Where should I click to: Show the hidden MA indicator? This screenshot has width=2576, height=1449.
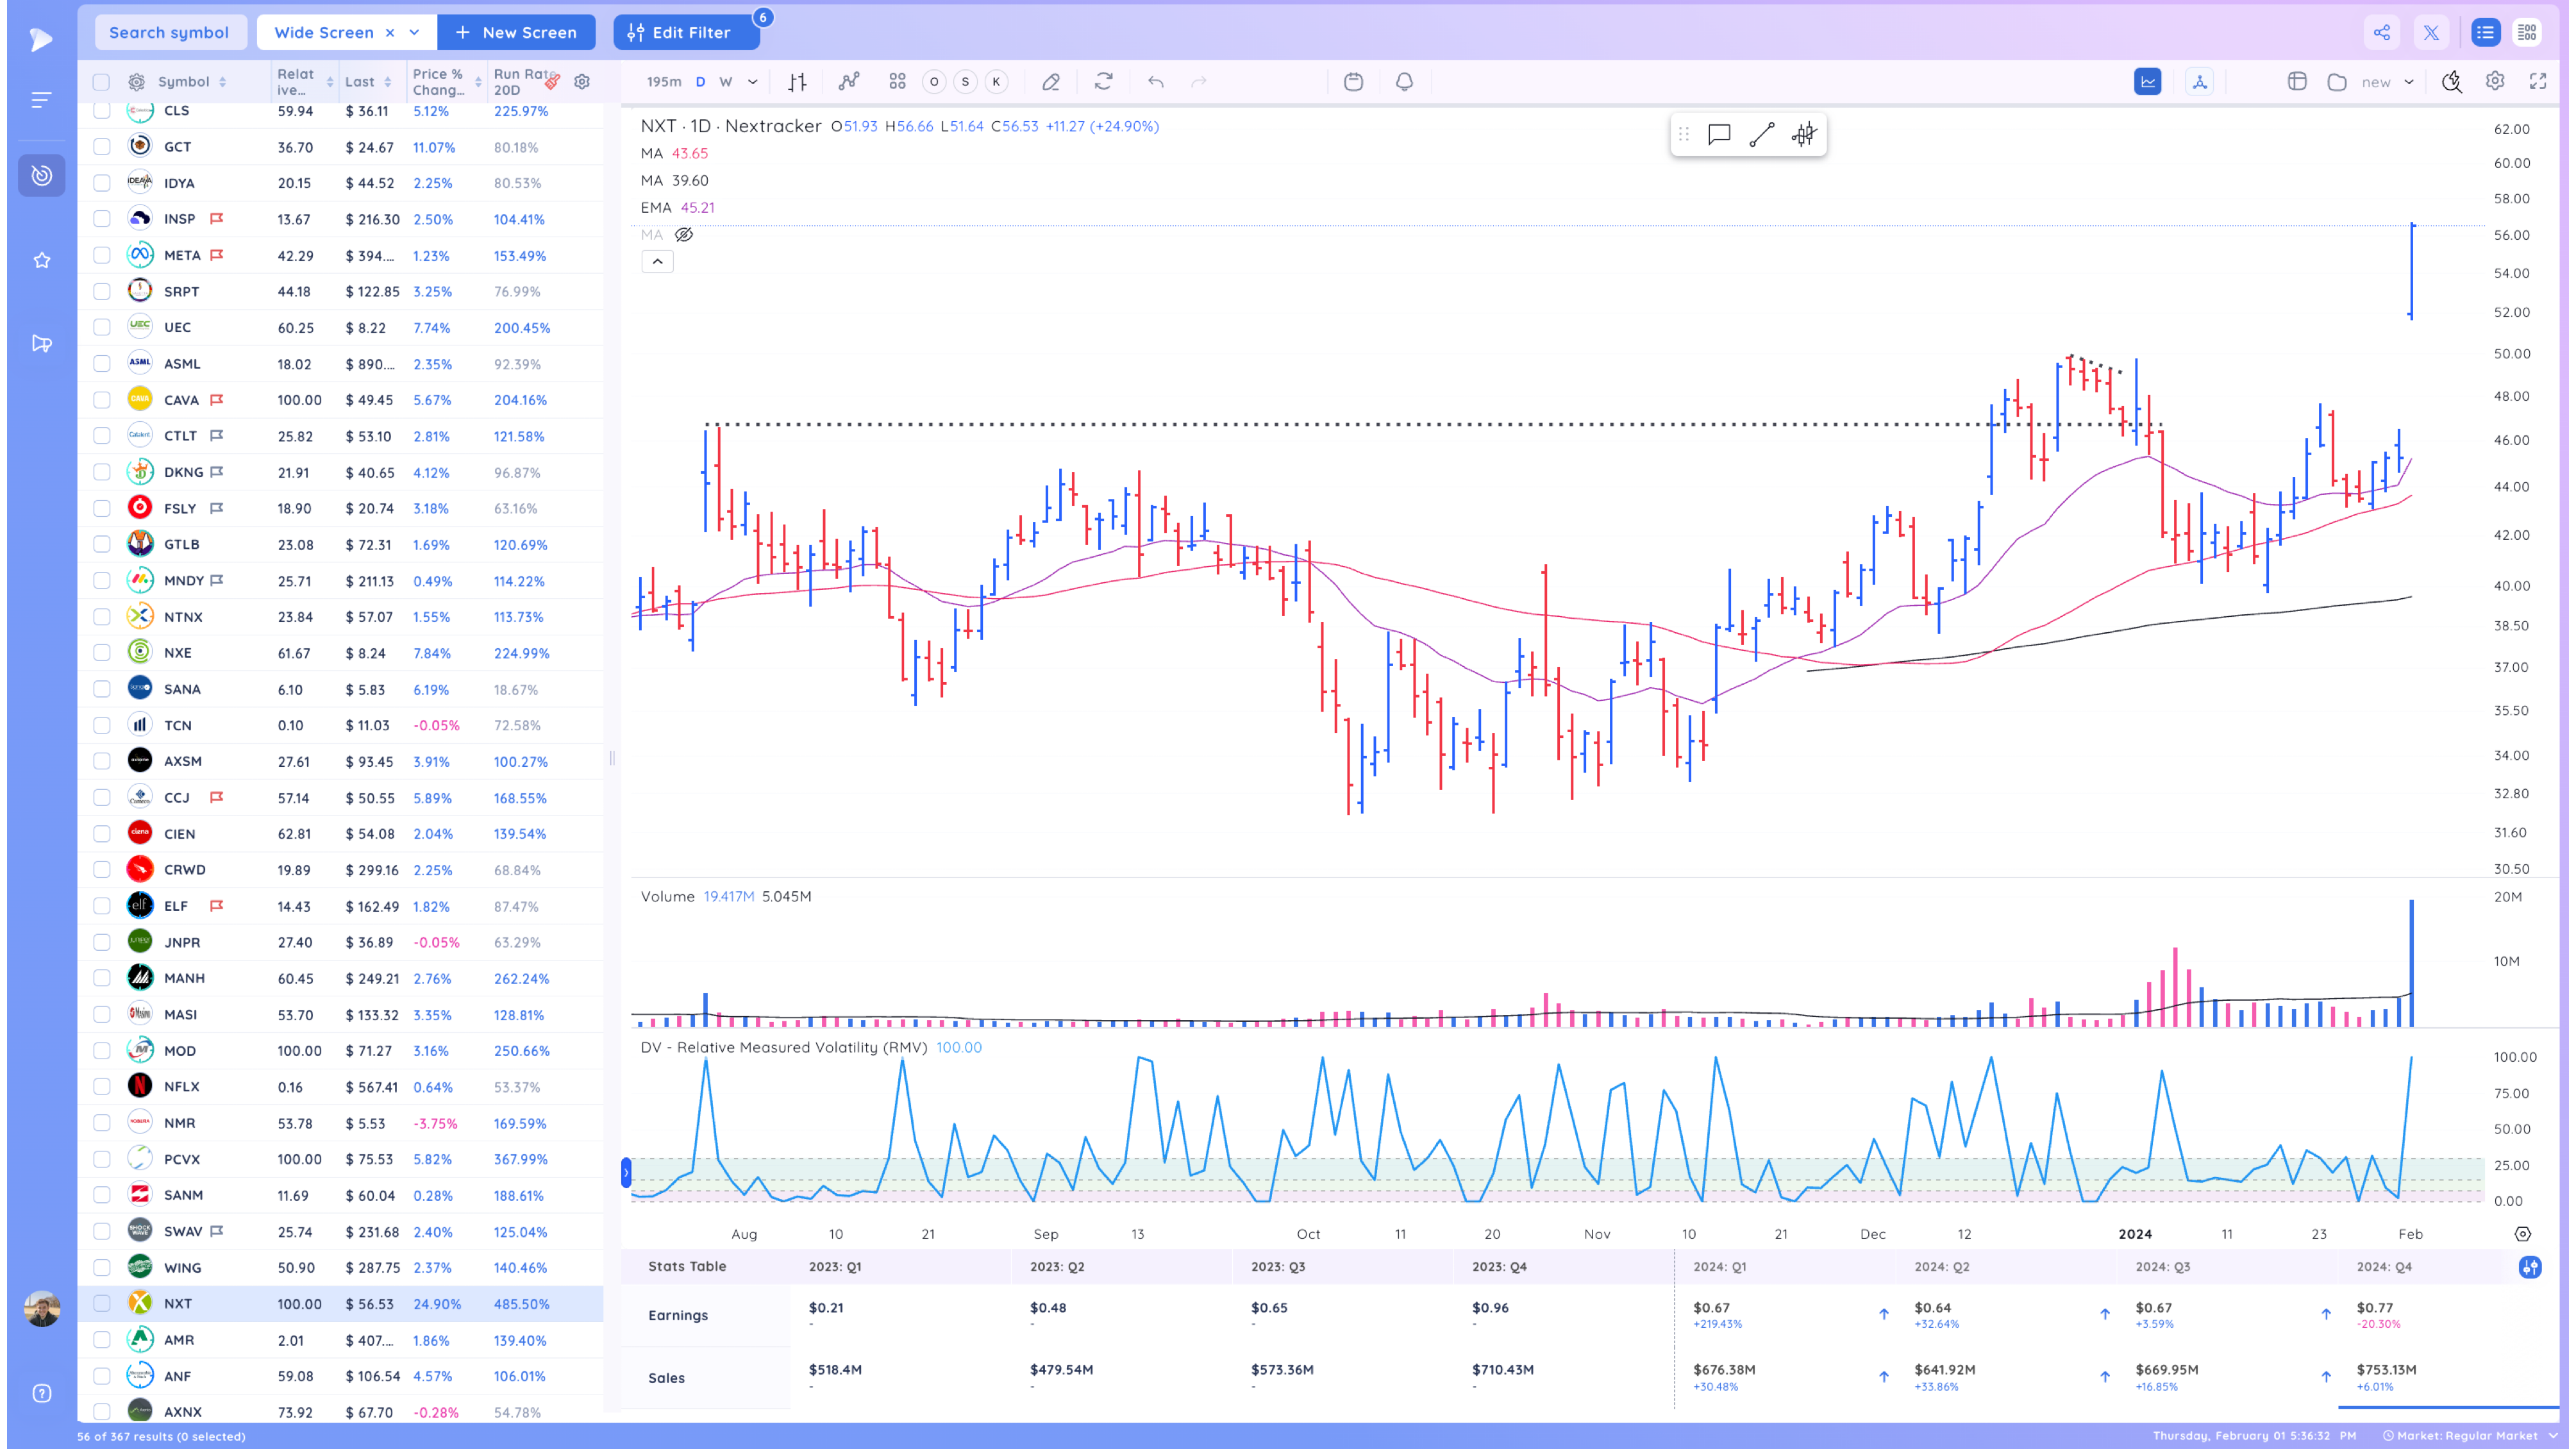coord(684,235)
